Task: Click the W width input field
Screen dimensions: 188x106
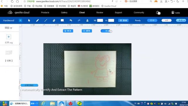Action: pyautogui.click(x=100, y=20)
